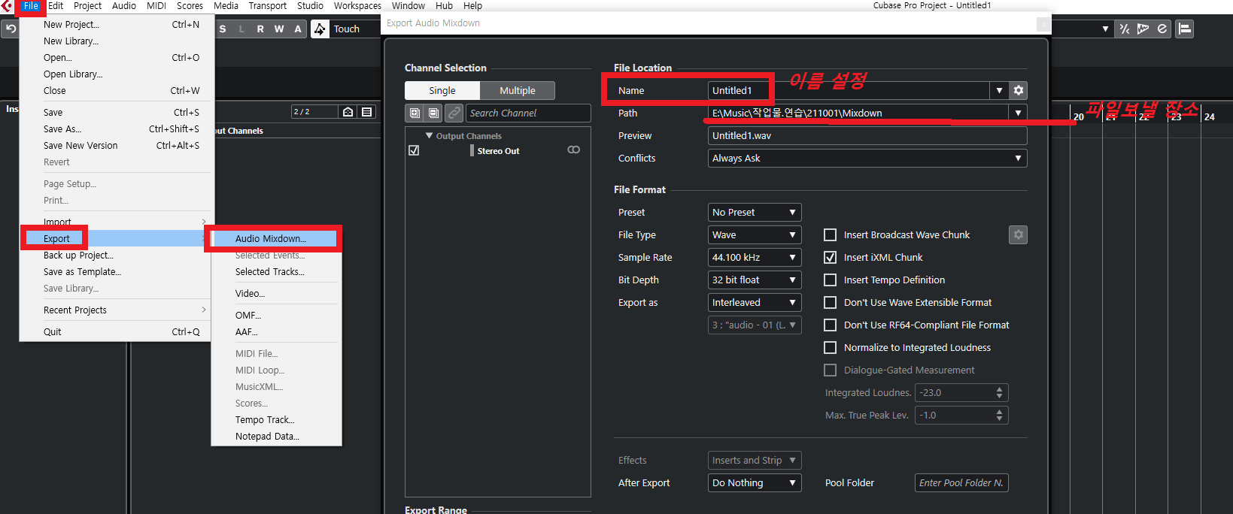This screenshot has width=1233, height=514.
Task: Select Back up Project in File menu
Action: tap(117, 255)
